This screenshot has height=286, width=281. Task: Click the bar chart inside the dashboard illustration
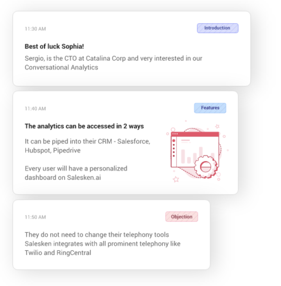tap(198, 155)
